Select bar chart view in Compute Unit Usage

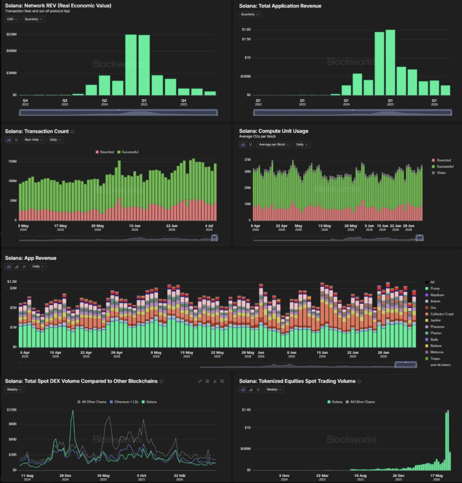point(243,144)
